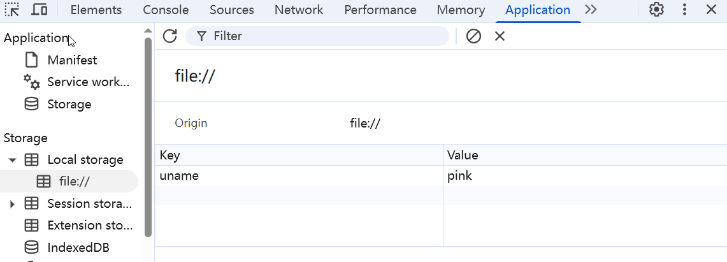727x262 pixels.
Task: Toggle the device toolbar icon
Action: point(40,10)
